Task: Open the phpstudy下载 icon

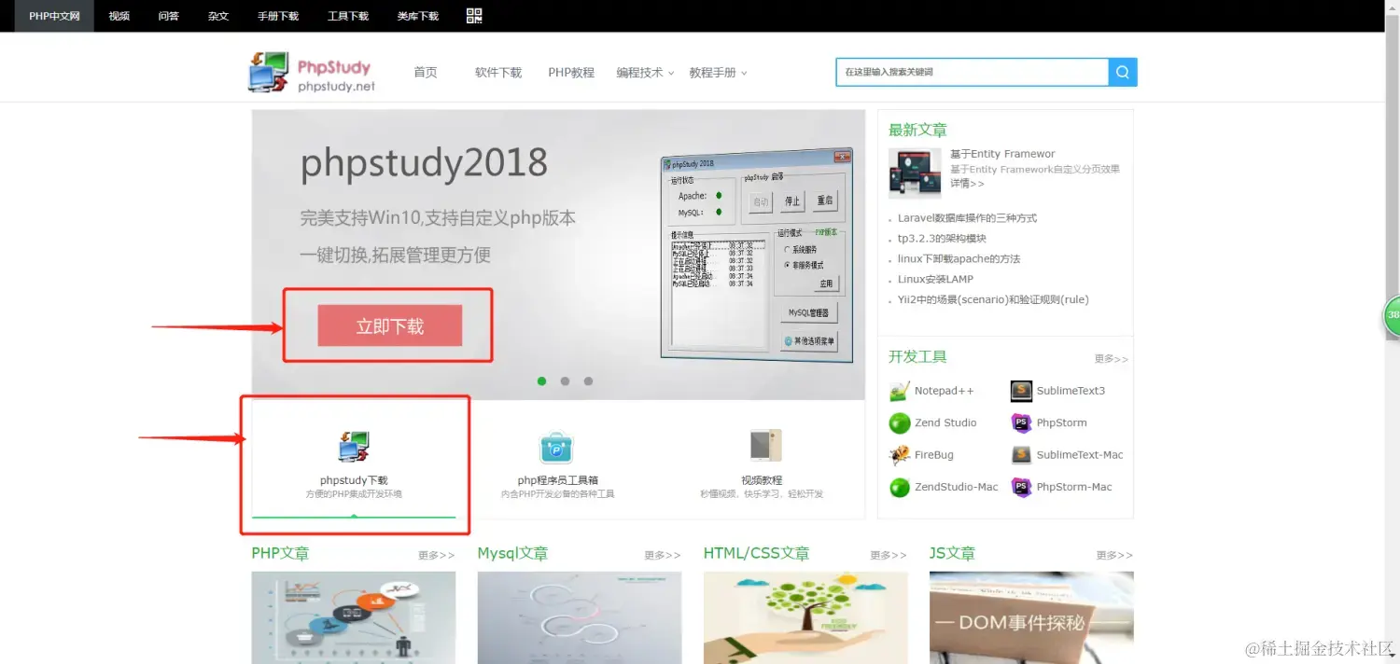Action: [354, 448]
